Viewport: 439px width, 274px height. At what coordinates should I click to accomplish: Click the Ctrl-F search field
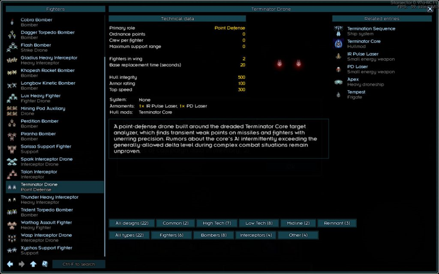(x=79, y=264)
